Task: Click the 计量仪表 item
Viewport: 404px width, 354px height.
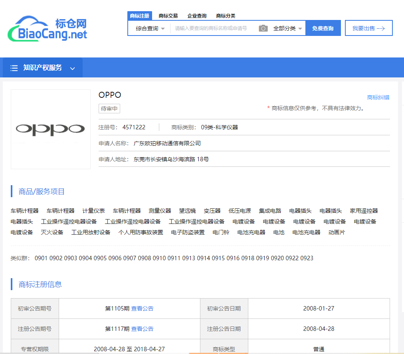Action: coord(93,211)
